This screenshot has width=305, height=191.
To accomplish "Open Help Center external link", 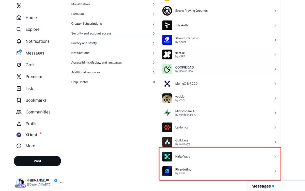I will [113, 82].
